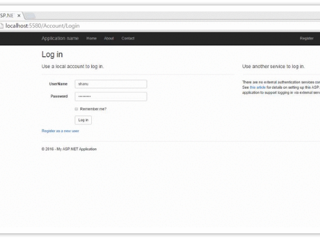Open a new browser tab

pyautogui.click(x=30, y=16)
